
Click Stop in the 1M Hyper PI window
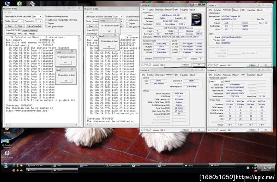[x=20, y=26]
